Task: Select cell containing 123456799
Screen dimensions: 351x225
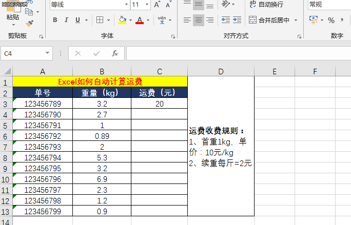Action: coord(43,211)
